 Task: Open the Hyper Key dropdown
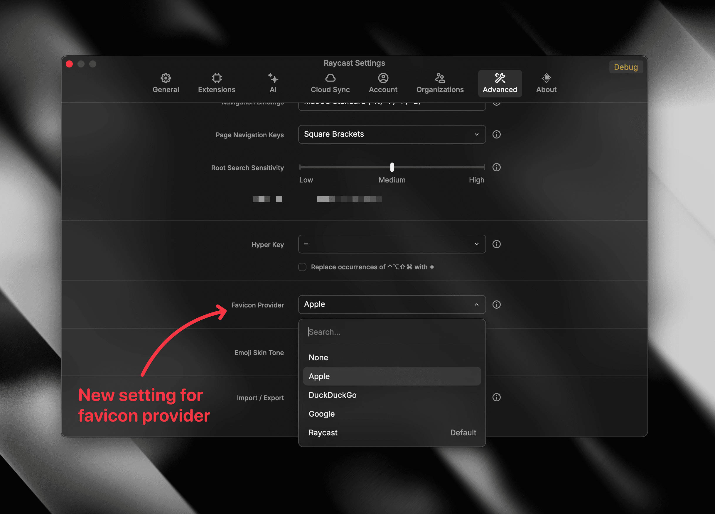392,244
